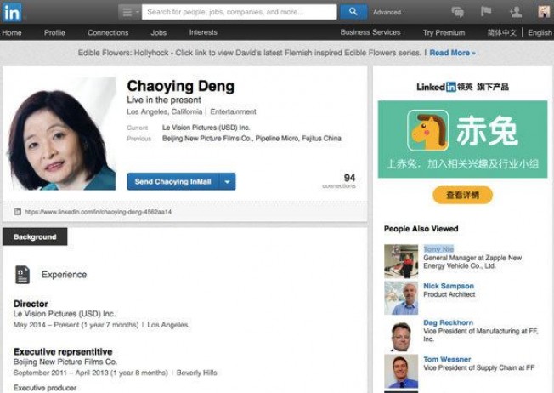Open Dag Reckhorn's profile
Viewport: 554px width, 393px height.
coord(448,322)
